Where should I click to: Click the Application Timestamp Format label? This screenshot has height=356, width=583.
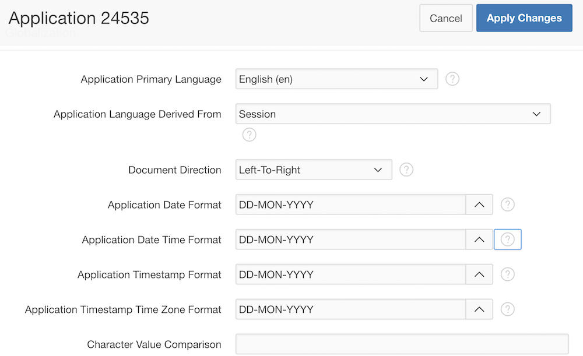149,274
